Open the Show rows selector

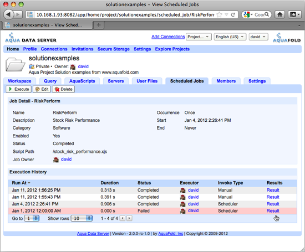(82, 218)
